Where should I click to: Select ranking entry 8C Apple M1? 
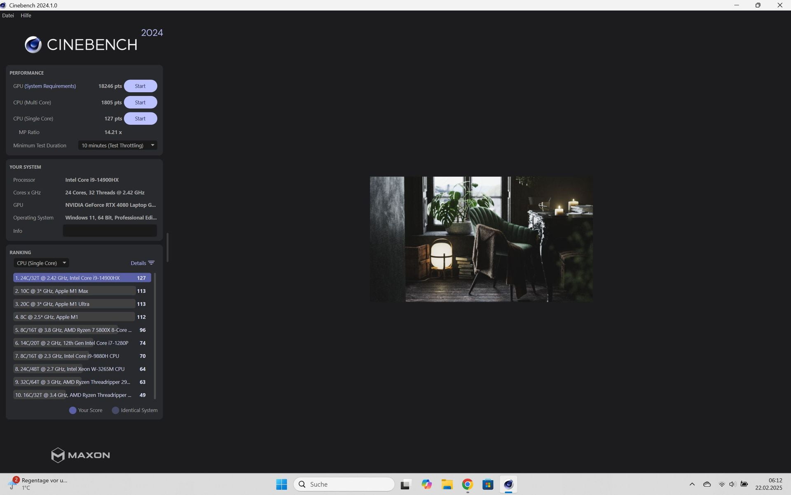pos(82,317)
